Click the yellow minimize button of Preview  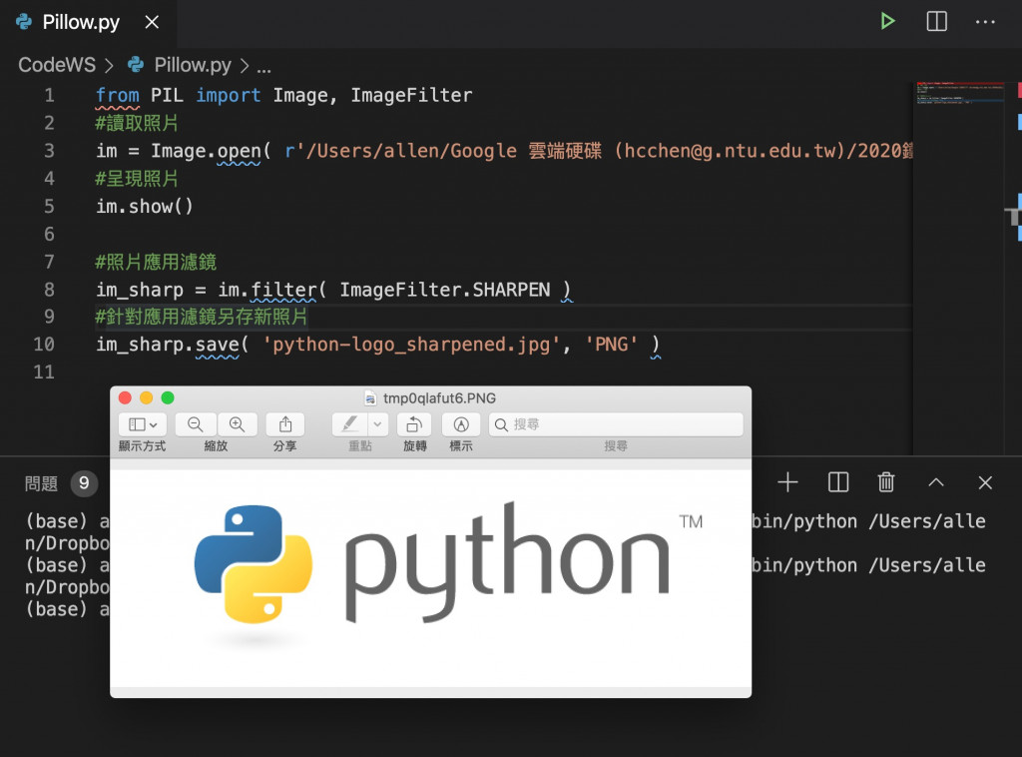(147, 397)
